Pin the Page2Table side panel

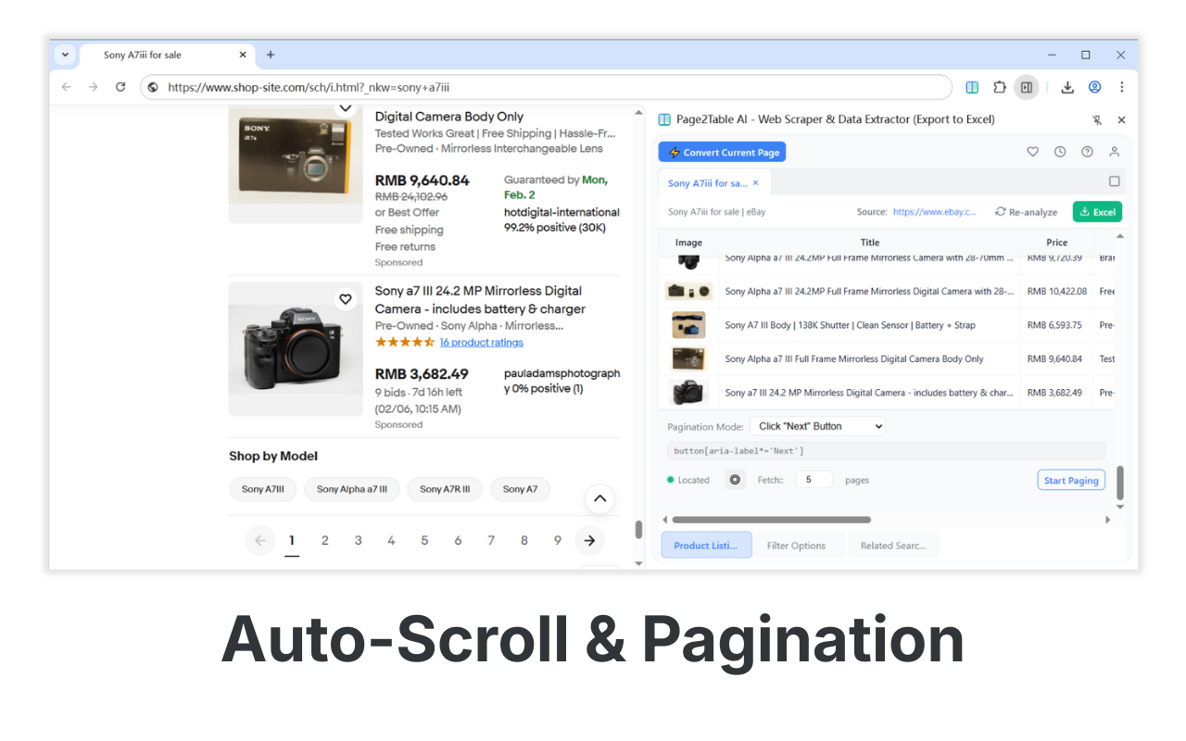click(1097, 119)
